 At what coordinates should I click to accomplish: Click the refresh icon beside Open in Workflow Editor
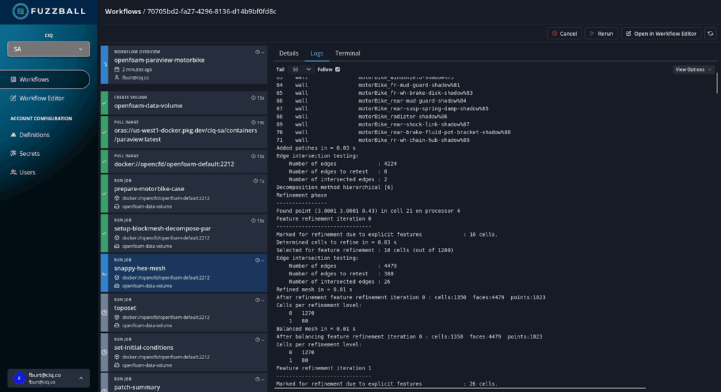(710, 33)
